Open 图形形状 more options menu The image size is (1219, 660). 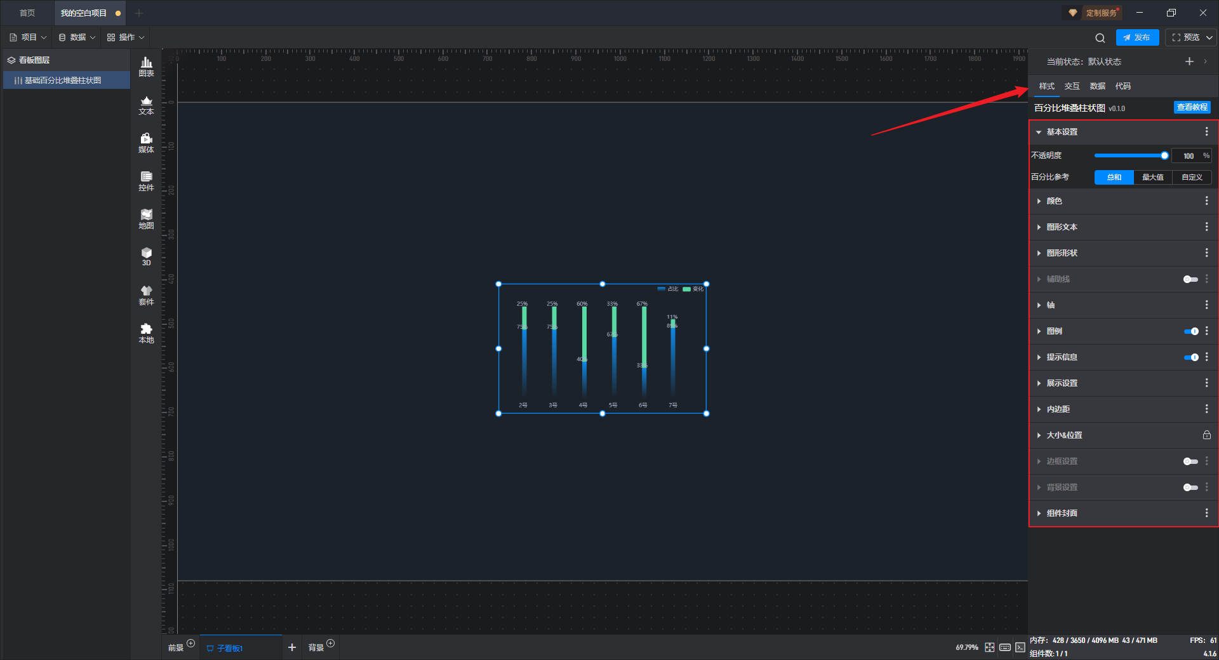(x=1206, y=253)
